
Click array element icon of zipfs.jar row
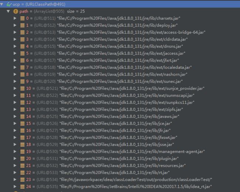(23, 110)
